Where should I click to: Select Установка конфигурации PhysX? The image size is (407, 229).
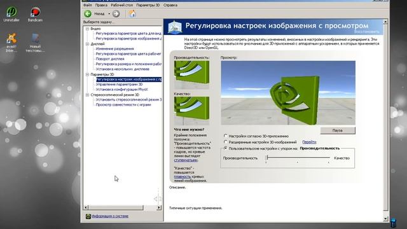(121, 89)
